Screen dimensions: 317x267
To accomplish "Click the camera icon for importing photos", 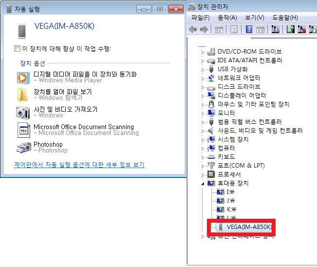I will point(23,113).
